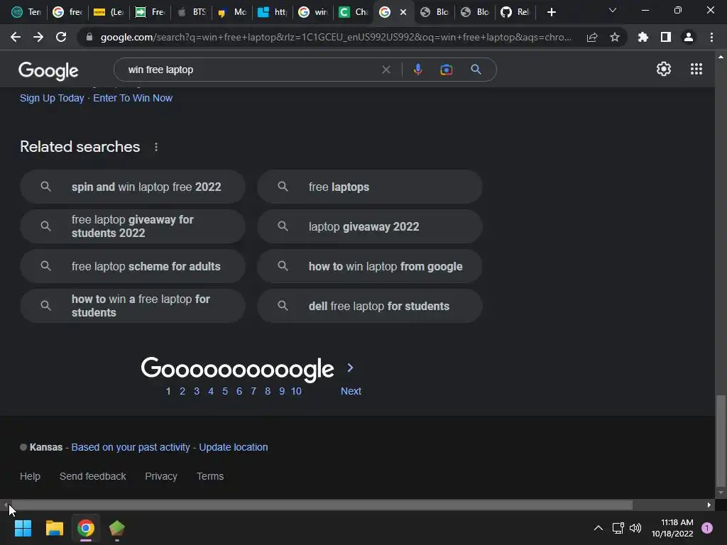
Task: Open the 'Enter To Win Now' link
Action: 133,98
